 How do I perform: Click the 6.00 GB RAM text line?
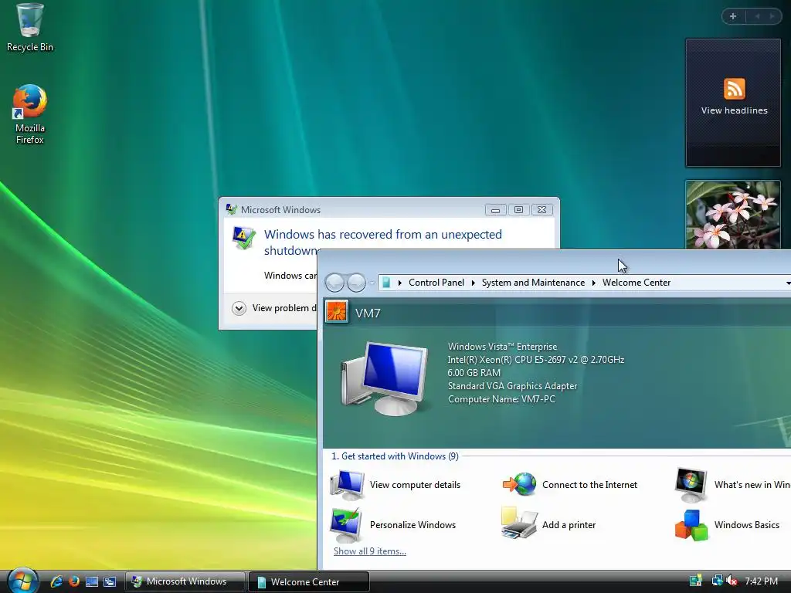pos(474,373)
